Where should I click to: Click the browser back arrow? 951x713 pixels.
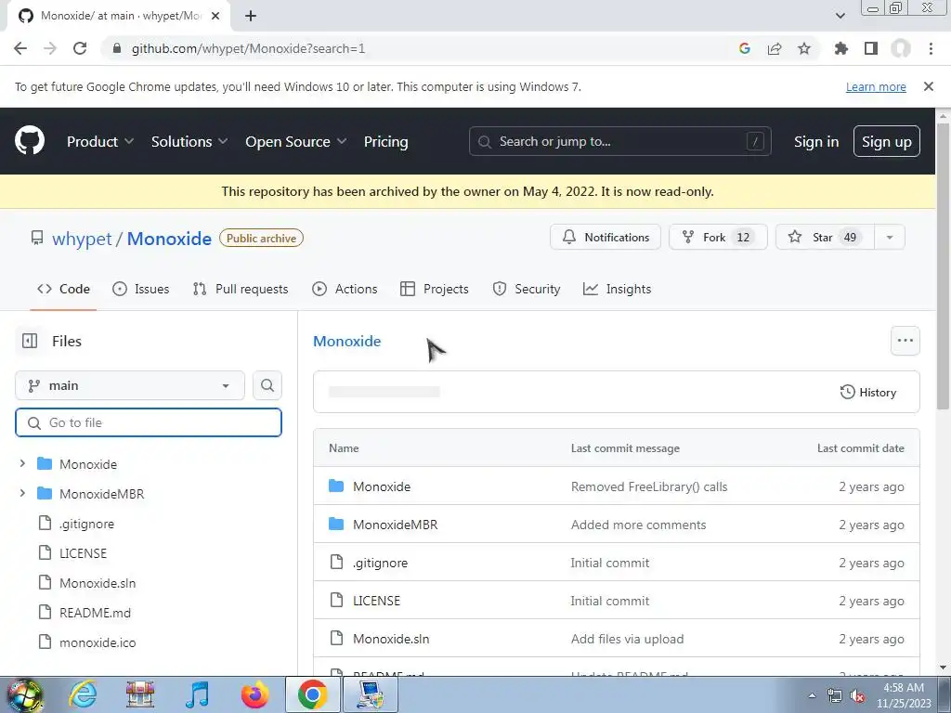pyautogui.click(x=20, y=48)
